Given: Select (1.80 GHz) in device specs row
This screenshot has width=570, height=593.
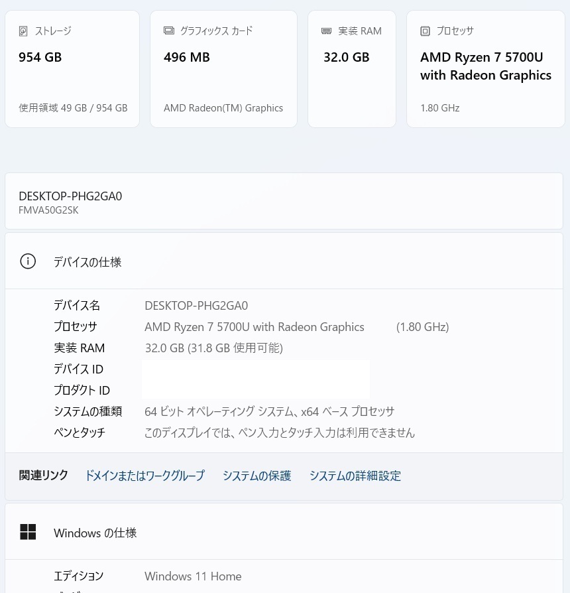Looking at the screenshot, I should [423, 327].
